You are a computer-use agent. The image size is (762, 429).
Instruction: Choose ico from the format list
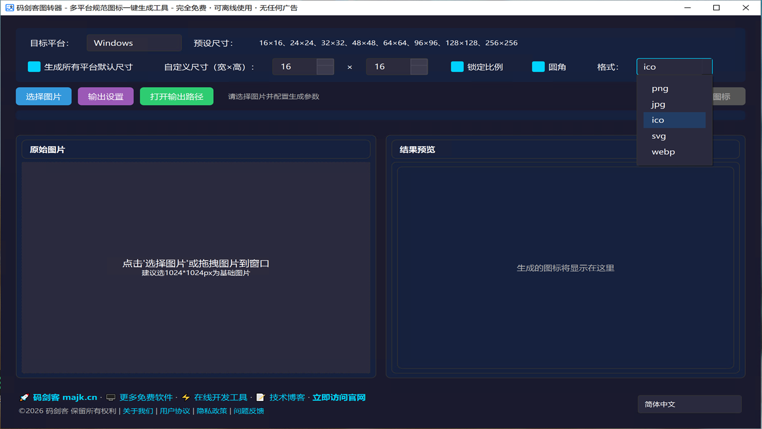(674, 120)
